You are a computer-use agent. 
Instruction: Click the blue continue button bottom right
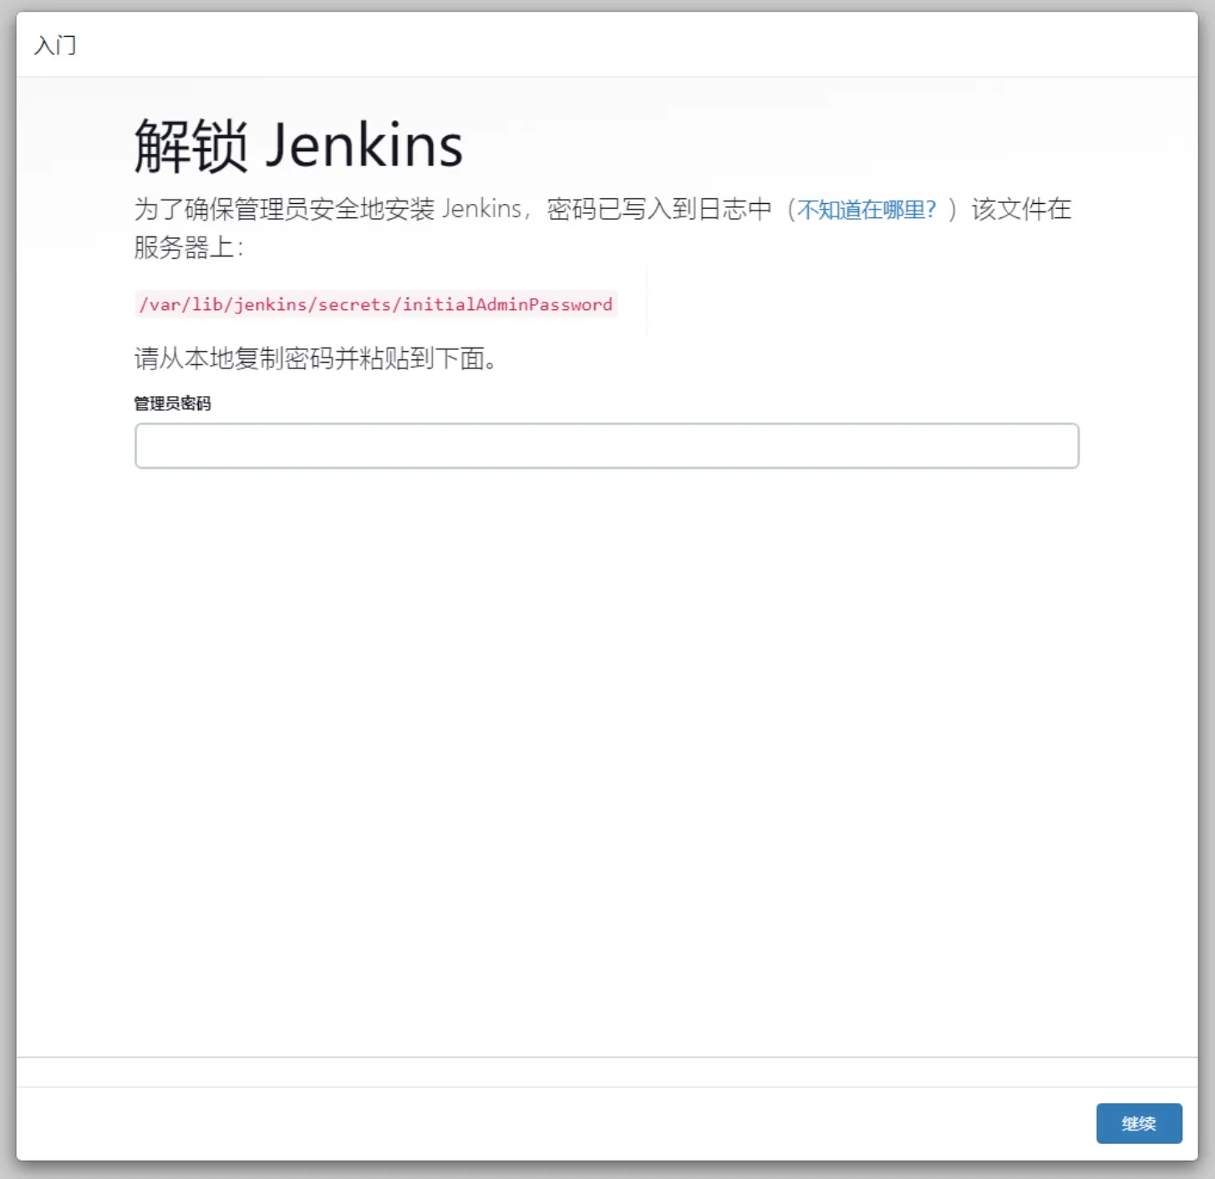[x=1139, y=1123]
